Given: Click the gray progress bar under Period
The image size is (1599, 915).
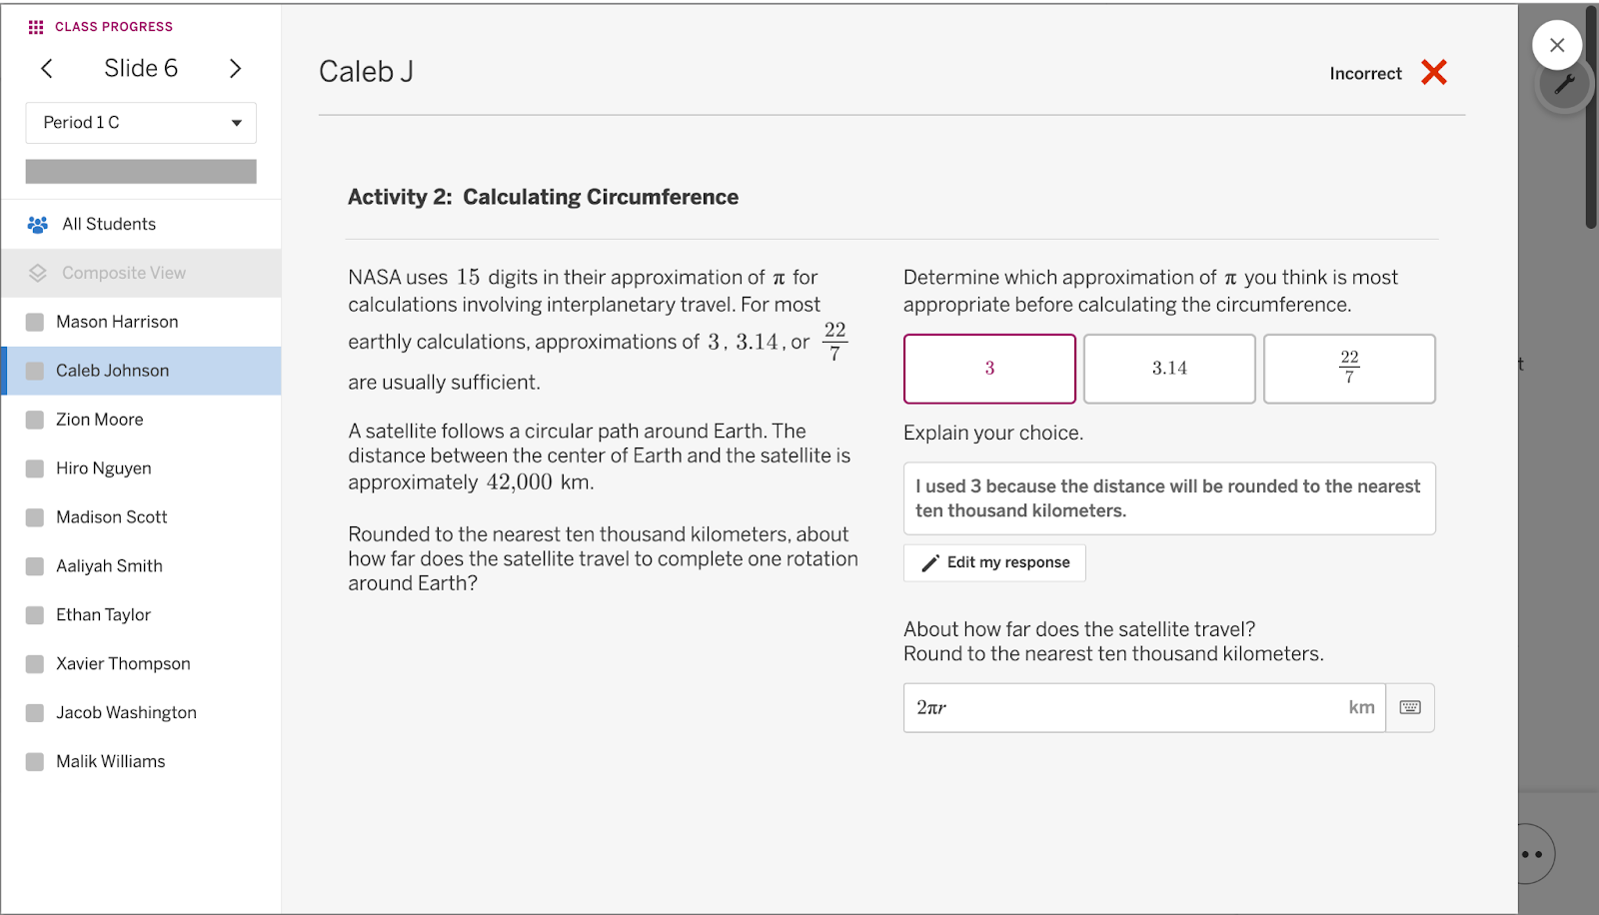Looking at the screenshot, I should pos(141,172).
